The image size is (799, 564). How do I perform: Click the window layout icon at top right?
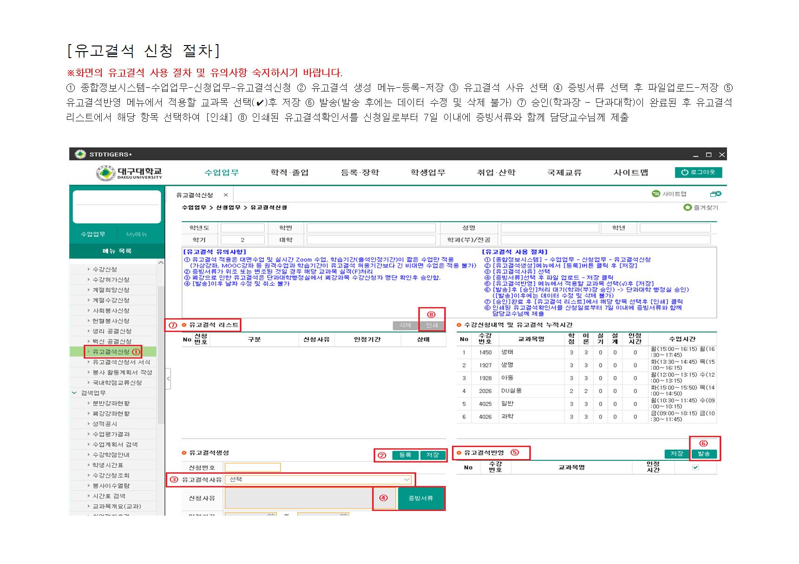715,194
